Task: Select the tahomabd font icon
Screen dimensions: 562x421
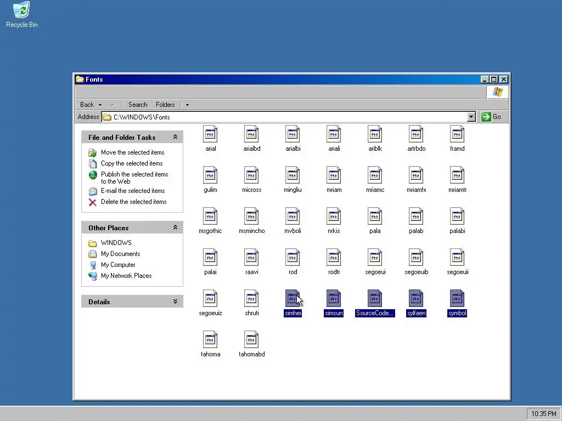Action: [251, 340]
